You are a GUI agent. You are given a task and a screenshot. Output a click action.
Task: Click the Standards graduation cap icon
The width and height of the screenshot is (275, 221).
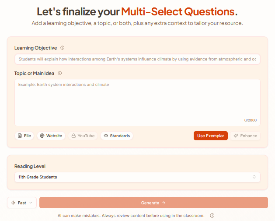click(x=105, y=136)
